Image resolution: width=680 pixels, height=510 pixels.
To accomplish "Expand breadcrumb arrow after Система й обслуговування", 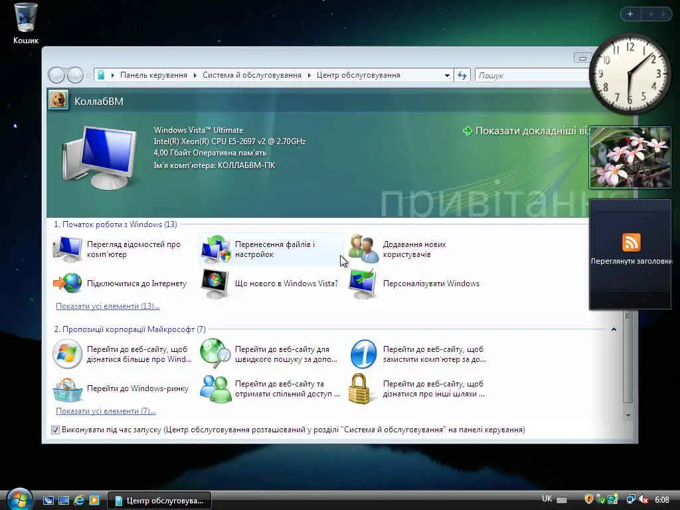I will point(309,76).
